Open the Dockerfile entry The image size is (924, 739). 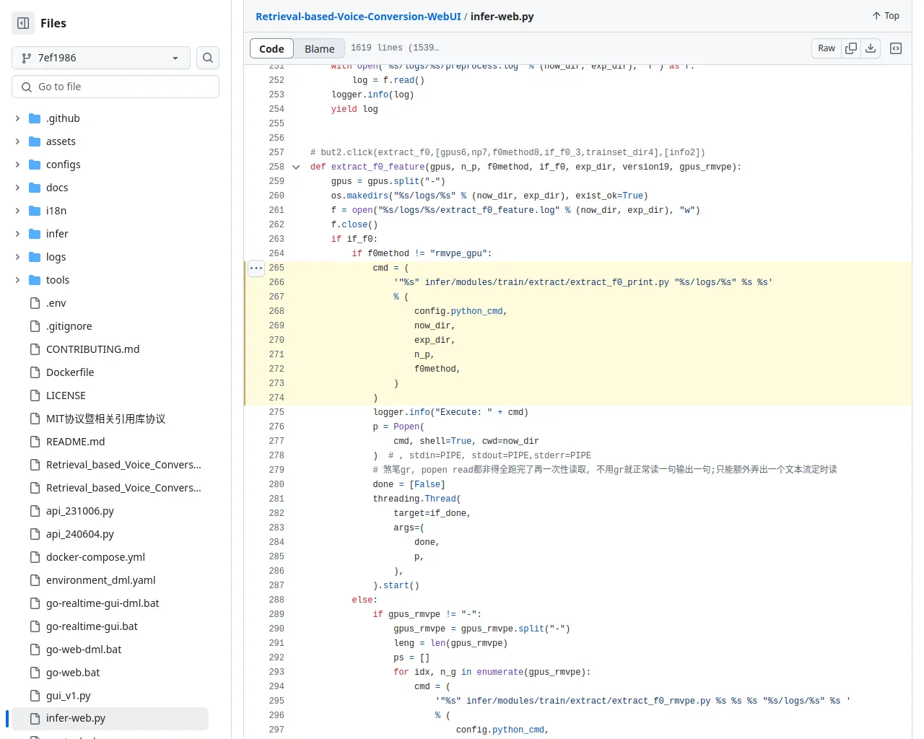pos(70,372)
